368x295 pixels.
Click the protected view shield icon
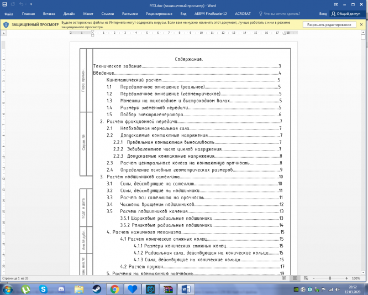pos(6,25)
